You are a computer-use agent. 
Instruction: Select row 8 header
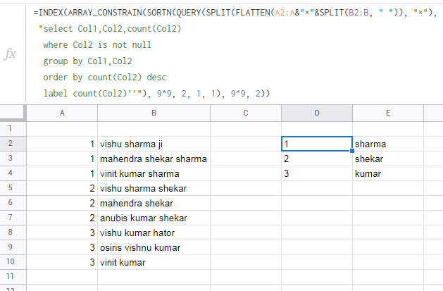[13, 233]
